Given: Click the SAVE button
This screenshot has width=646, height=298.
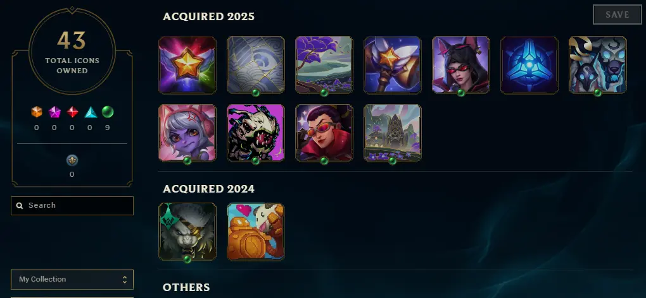Looking at the screenshot, I should 617,15.
